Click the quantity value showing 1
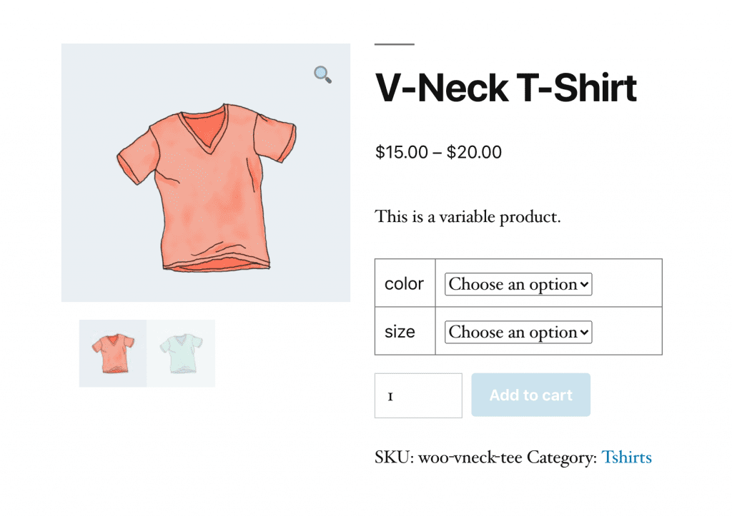The height and width of the screenshot is (516, 732). pyautogui.click(x=390, y=395)
